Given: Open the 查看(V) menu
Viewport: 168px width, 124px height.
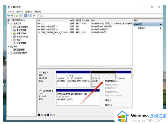Looking at the screenshot, I should (x=28, y=12).
